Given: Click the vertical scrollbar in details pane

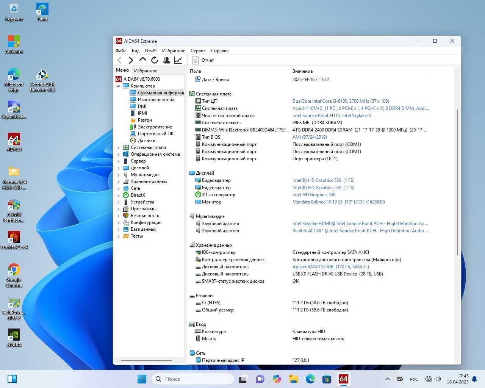Looking at the screenshot, I should pos(457,182).
